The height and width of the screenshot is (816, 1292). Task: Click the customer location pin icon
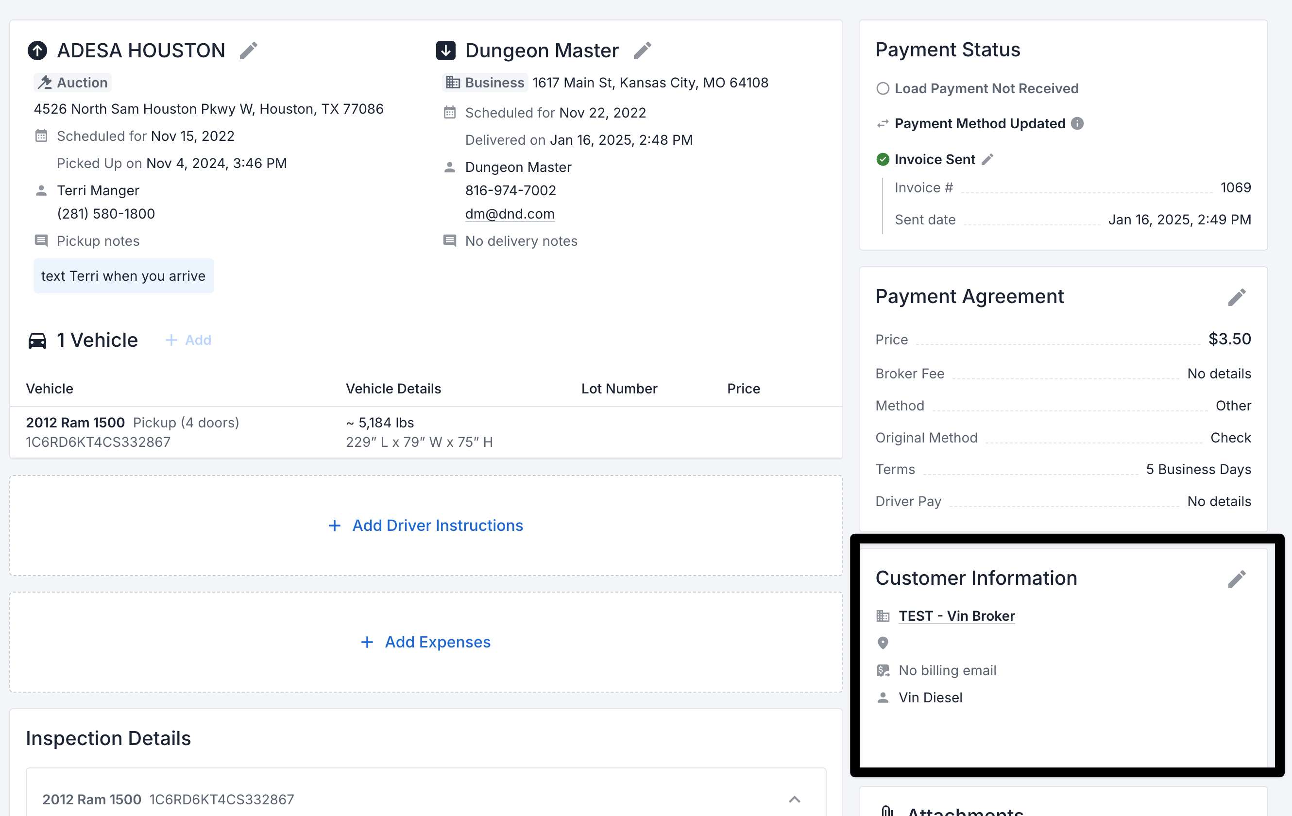[x=883, y=643]
